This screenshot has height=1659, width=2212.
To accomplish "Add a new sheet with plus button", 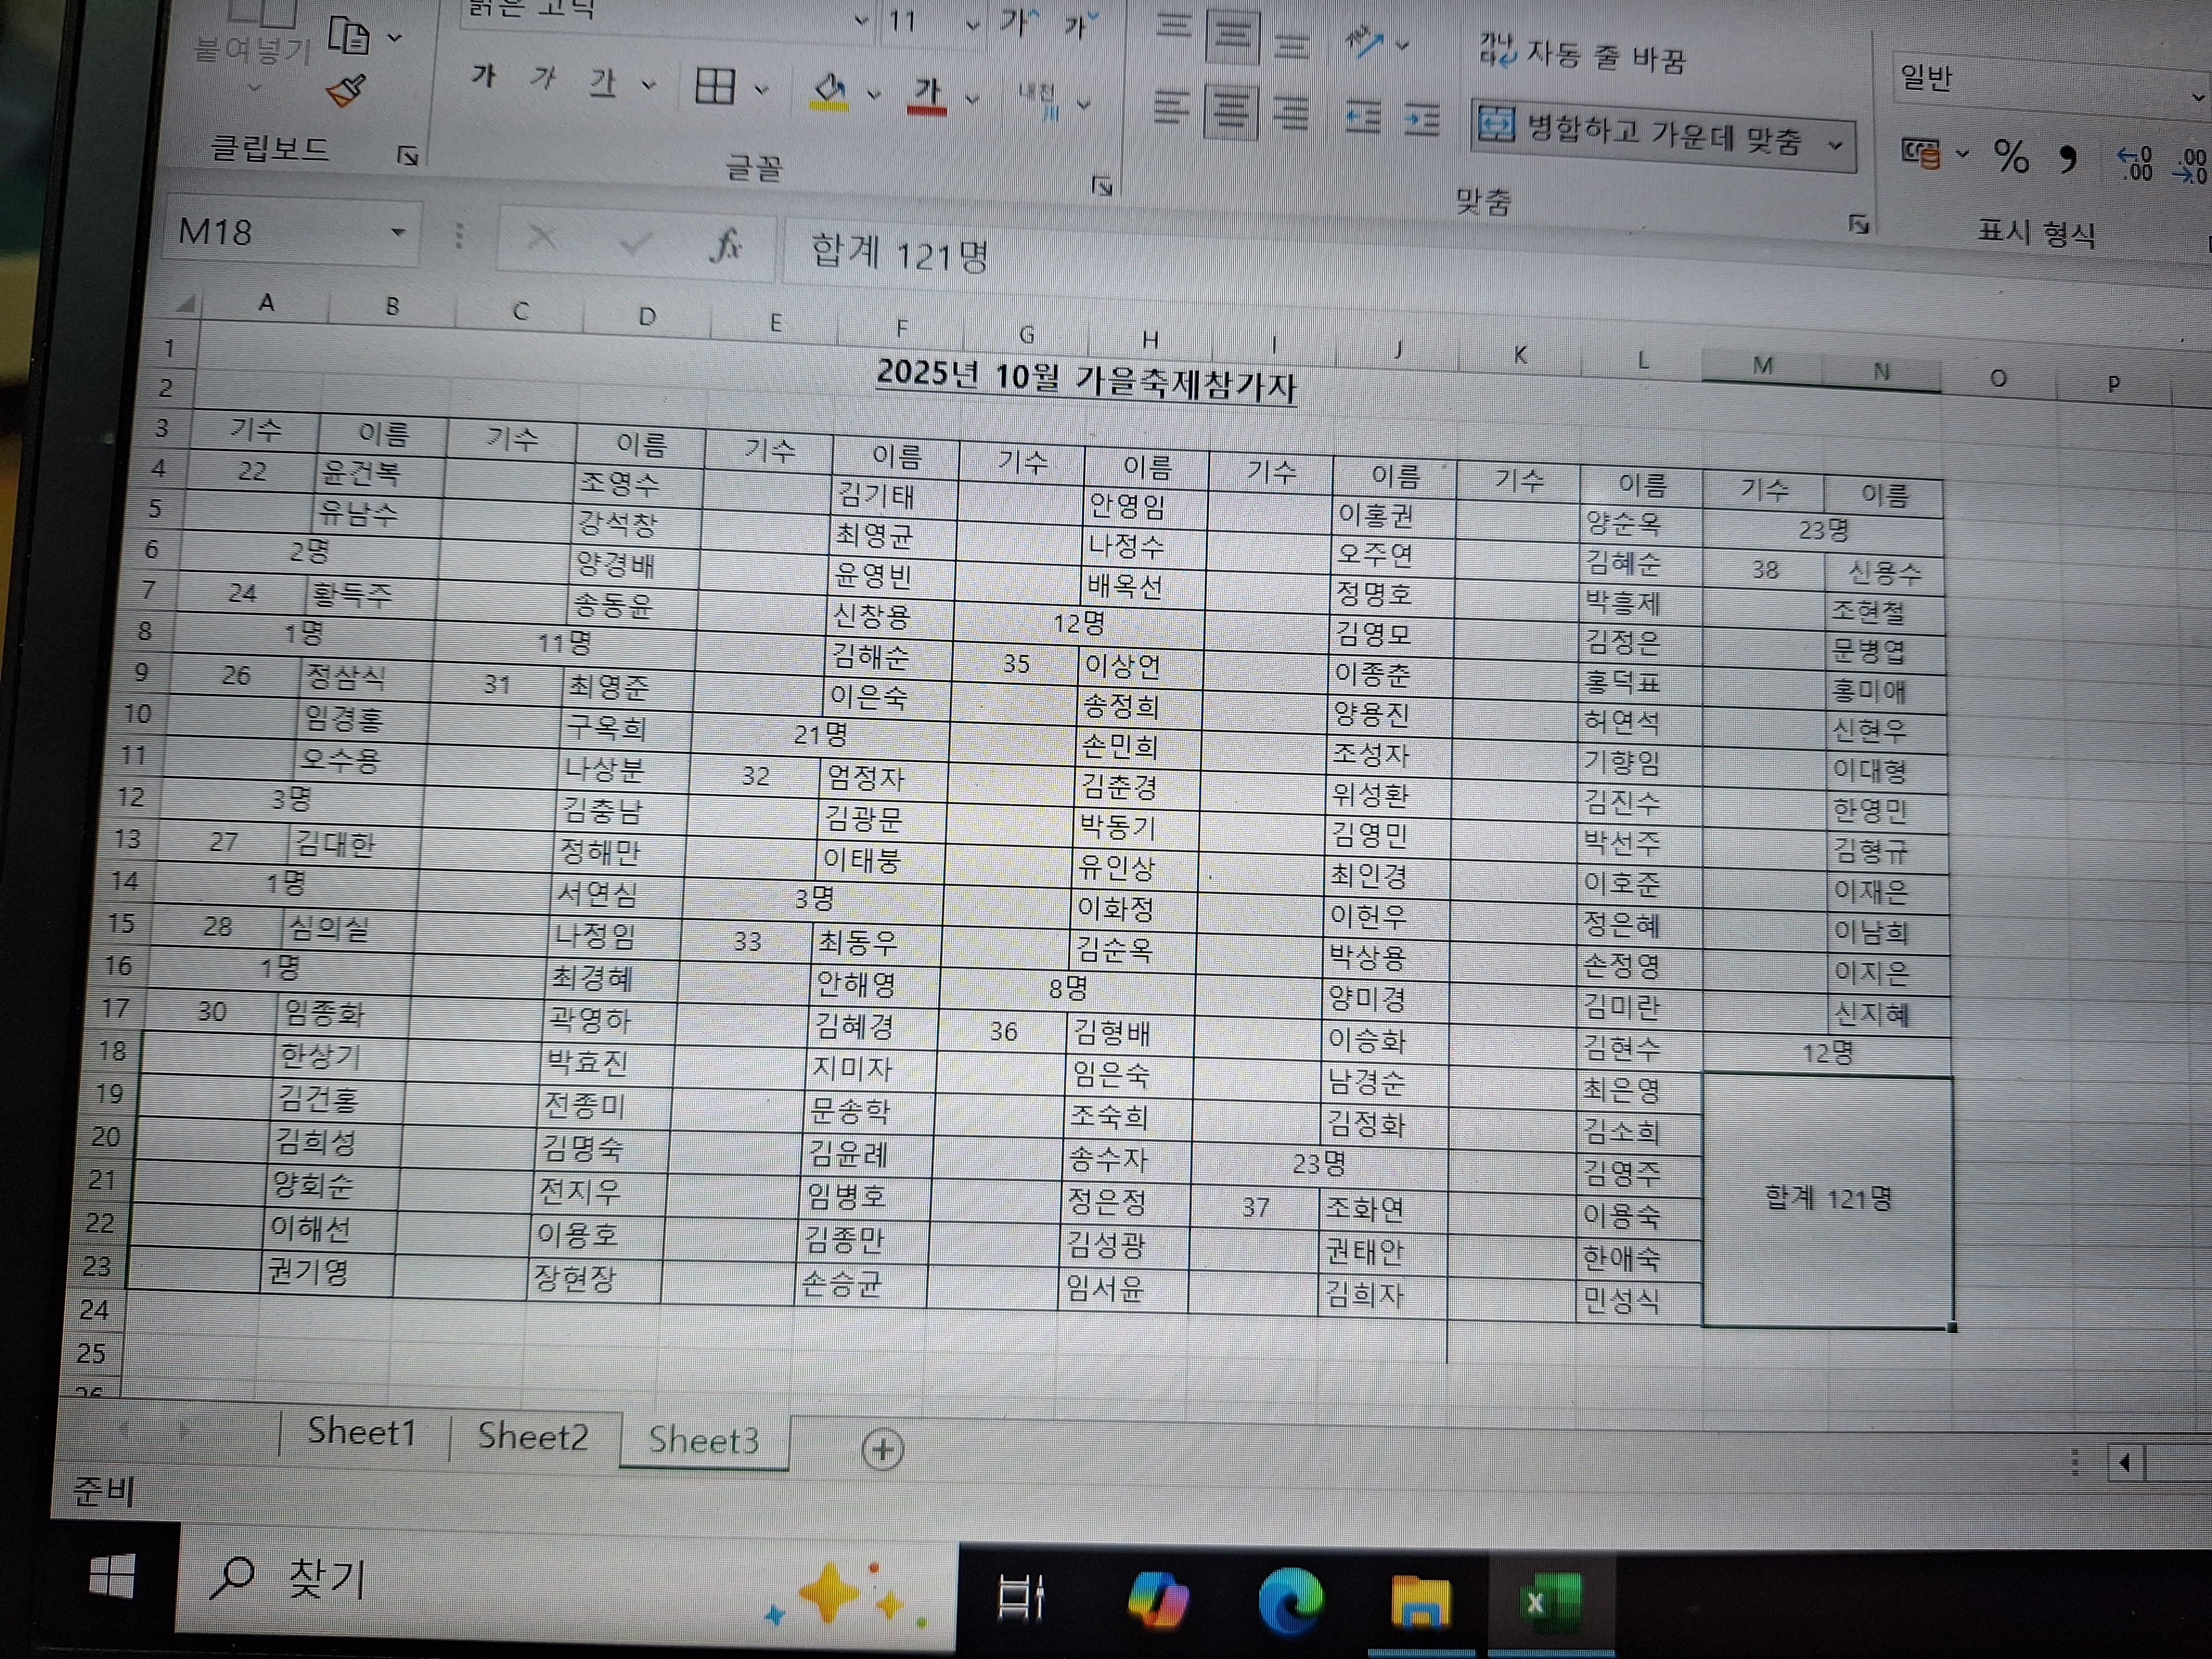I will (x=882, y=1449).
